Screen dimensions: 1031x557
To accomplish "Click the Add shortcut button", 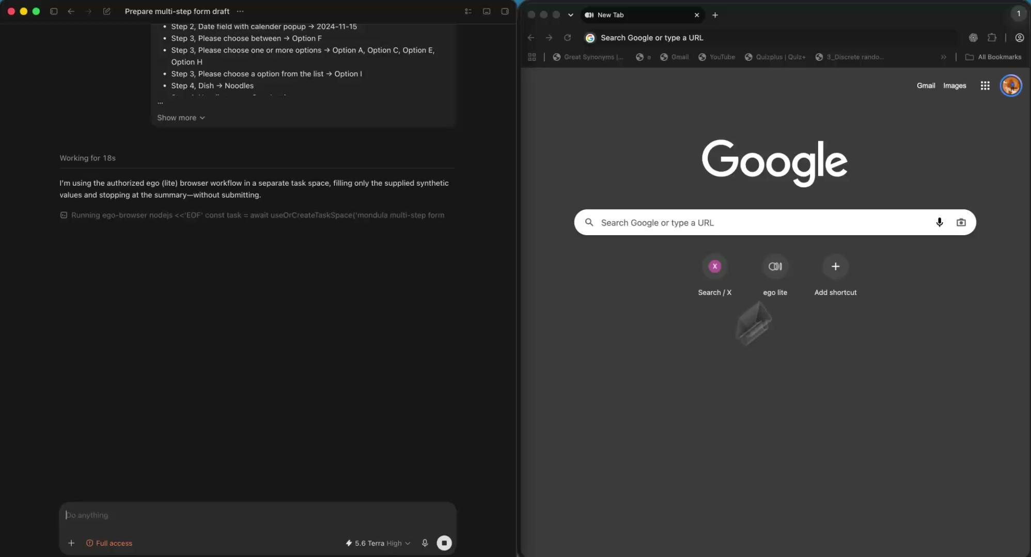I will pos(836,276).
